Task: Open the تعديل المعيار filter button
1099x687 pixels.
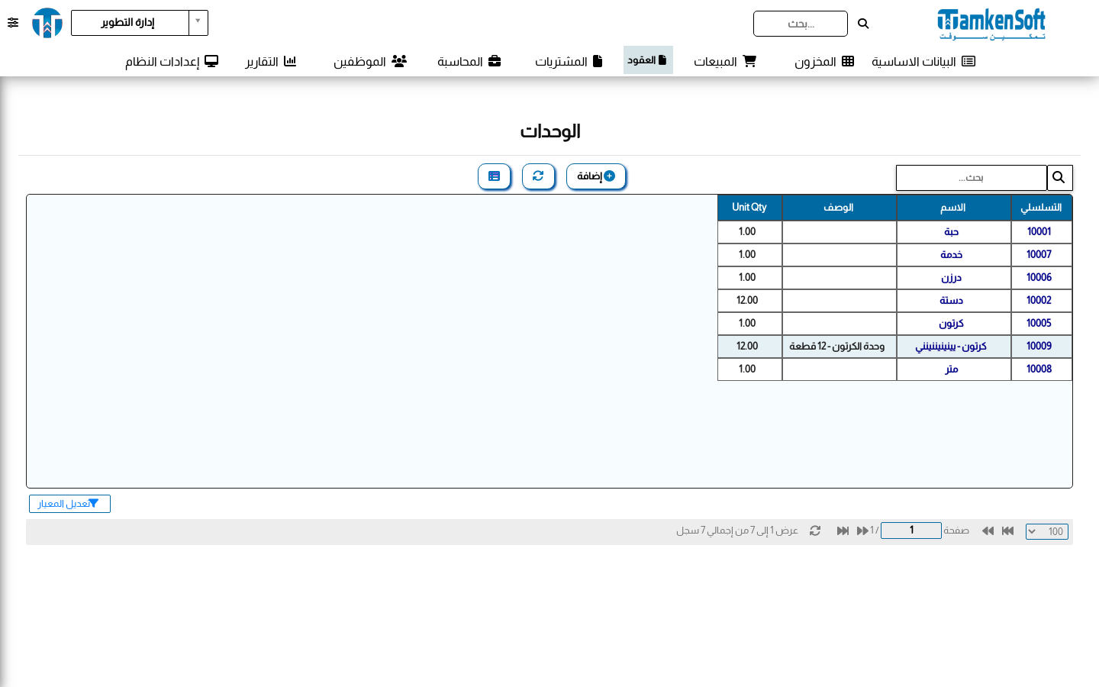Action: coord(69,504)
